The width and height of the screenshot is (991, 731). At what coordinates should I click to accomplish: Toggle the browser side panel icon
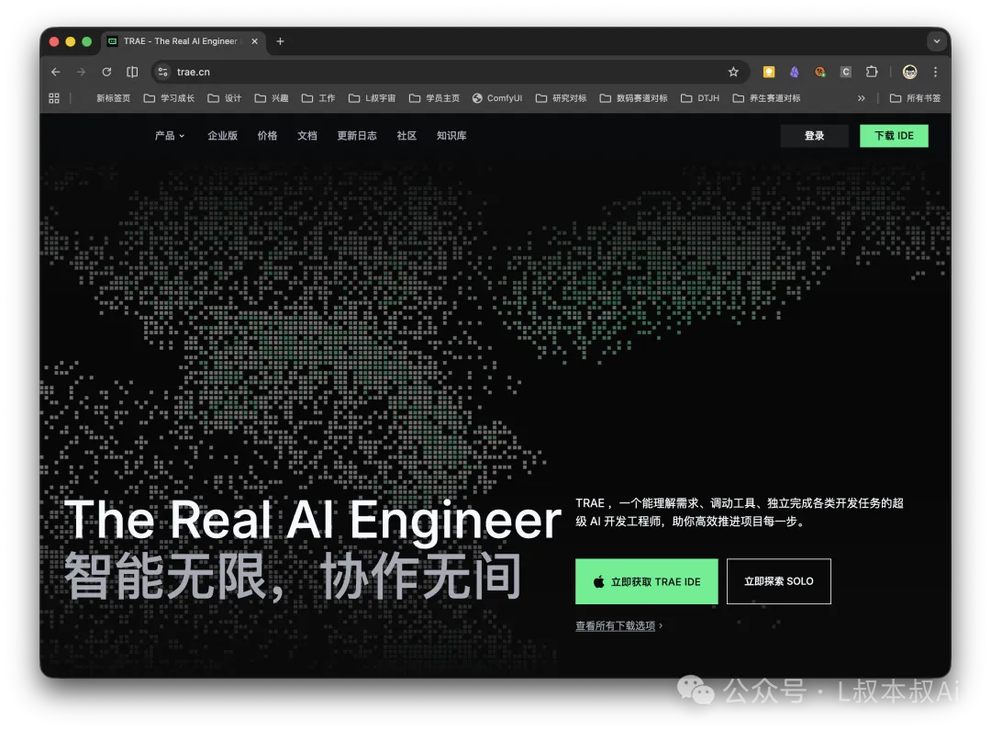(132, 72)
